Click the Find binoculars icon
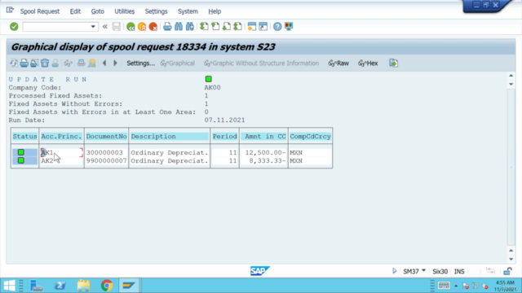Screen dimensions: 522x293 179,27
